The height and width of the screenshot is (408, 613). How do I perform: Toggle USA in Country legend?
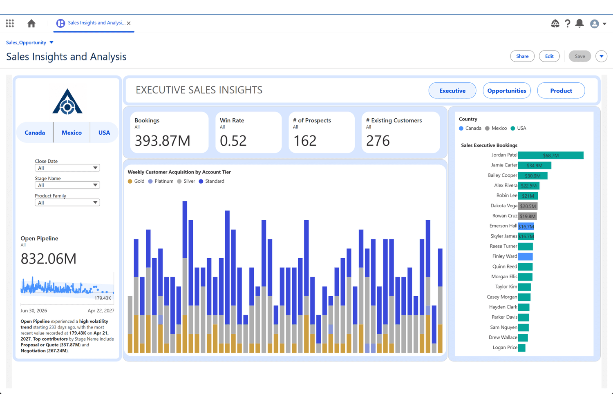tap(518, 128)
